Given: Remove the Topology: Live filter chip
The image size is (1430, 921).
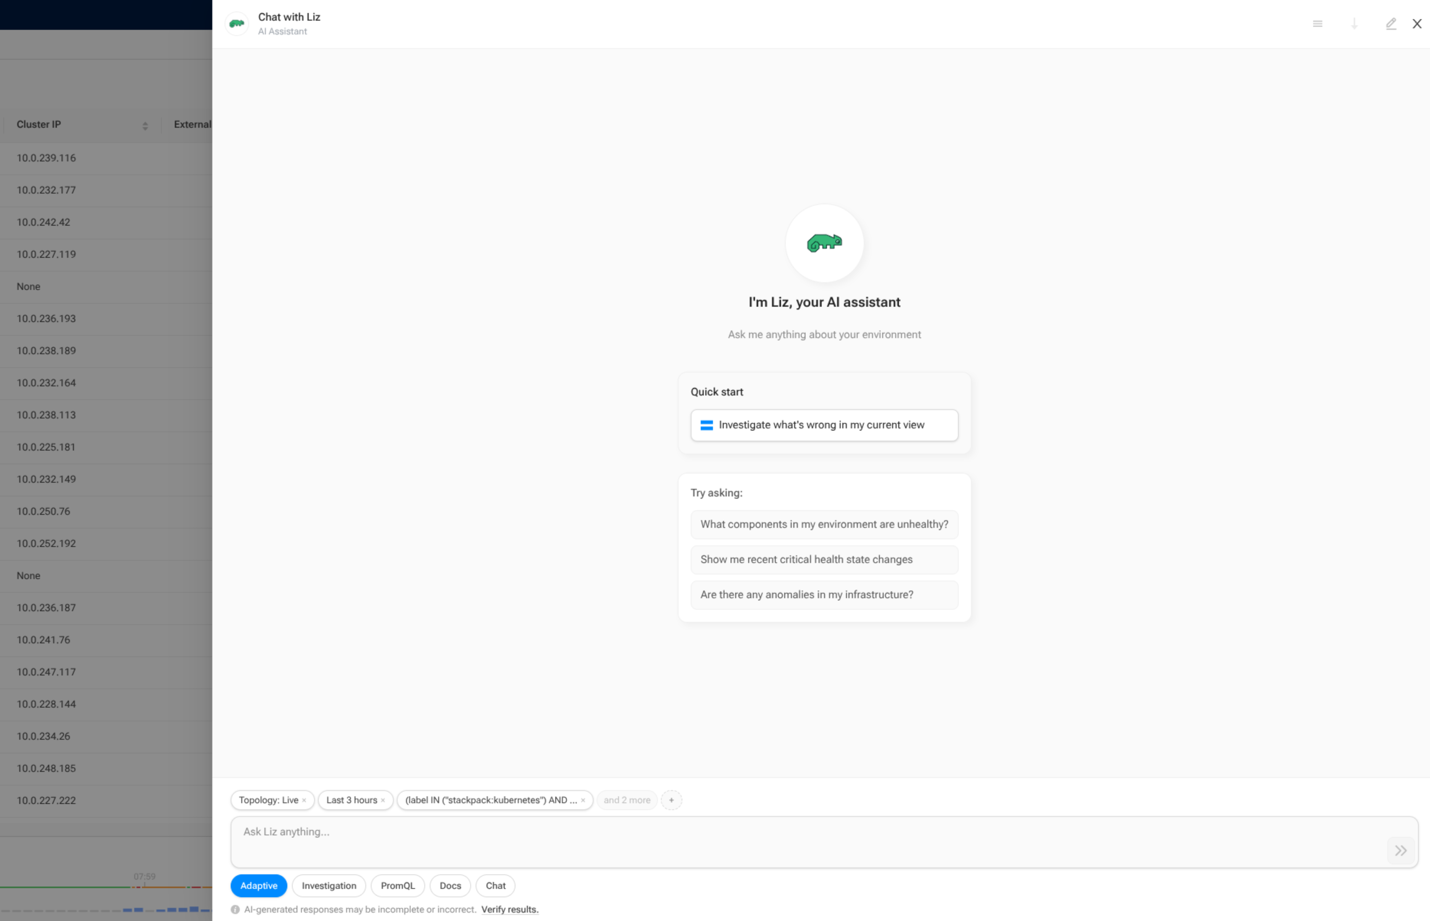Looking at the screenshot, I should click(305, 800).
